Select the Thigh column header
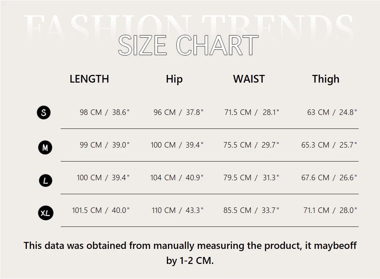This screenshot has width=380, height=279. coord(326,79)
